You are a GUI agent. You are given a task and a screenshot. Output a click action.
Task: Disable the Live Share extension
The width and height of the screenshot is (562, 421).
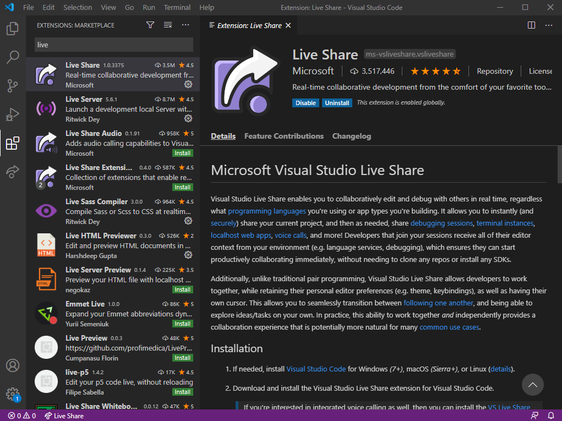pyautogui.click(x=305, y=103)
